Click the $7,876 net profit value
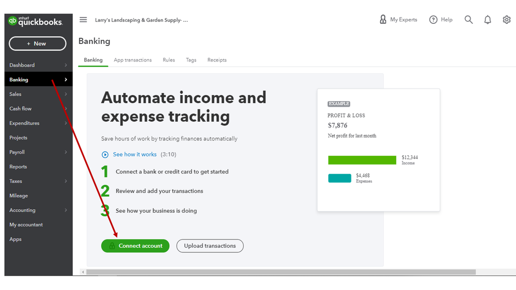The height and width of the screenshot is (290, 516). 337,125
